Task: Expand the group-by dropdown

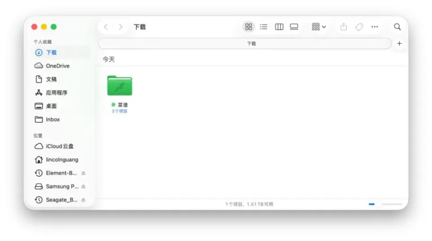Action: point(319,27)
